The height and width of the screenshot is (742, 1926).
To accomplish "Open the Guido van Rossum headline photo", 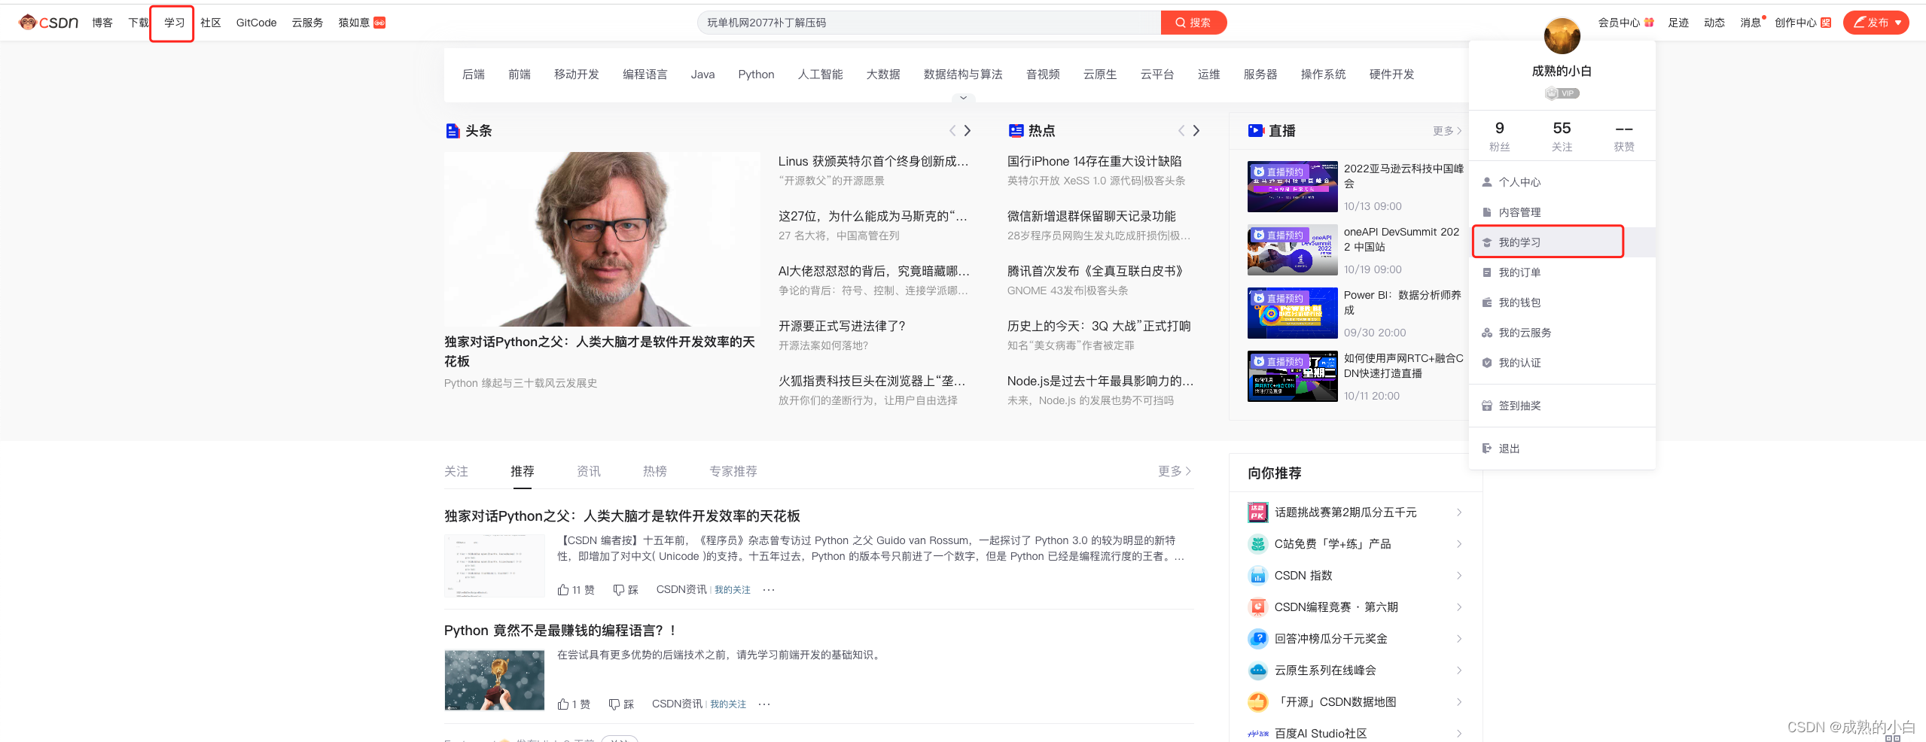I will coord(602,239).
